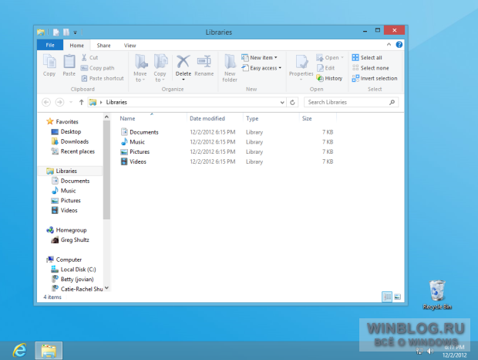Viewport: 478px width, 360px height.
Task: Click the Search Libraries input box
Action: click(x=352, y=102)
